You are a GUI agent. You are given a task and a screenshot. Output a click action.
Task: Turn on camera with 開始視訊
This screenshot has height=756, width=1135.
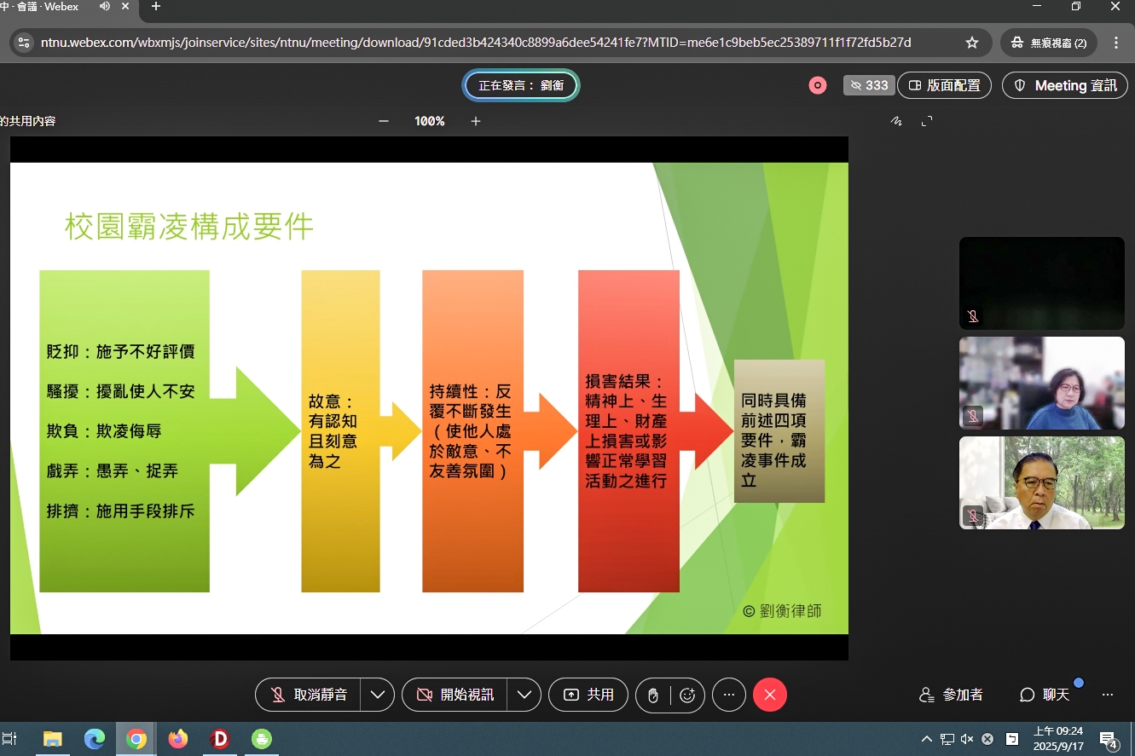point(455,695)
